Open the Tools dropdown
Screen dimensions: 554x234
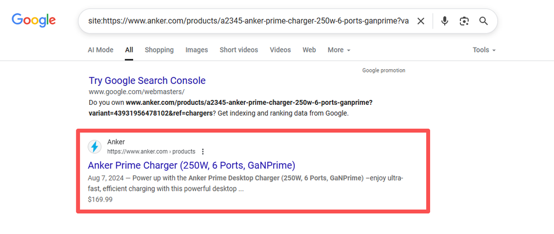click(x=484, y=50)
